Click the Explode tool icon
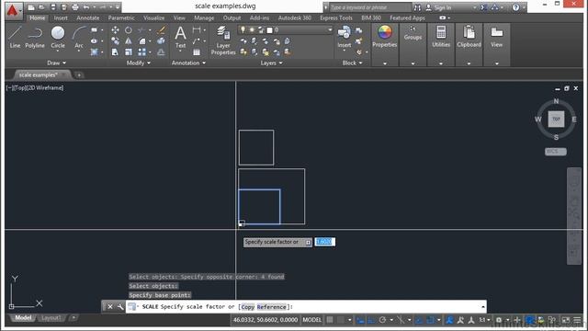Viewport: 588px width, 331px height. [162, 40]
